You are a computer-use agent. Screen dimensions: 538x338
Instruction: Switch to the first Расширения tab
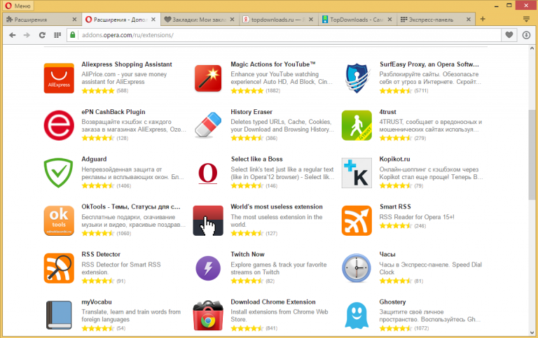[x=41, y=20]
